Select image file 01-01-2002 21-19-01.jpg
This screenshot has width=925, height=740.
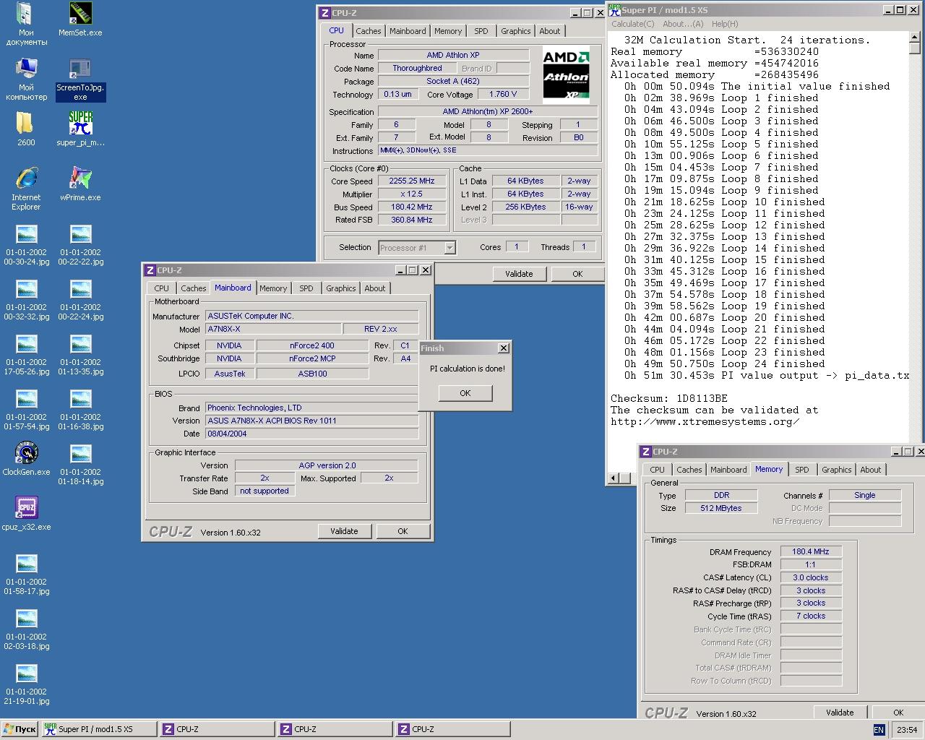pos(26,684)
